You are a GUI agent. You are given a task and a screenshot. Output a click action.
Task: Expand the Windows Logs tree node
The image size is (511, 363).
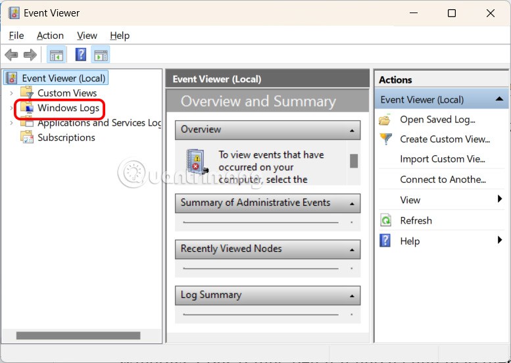(11, 108)
